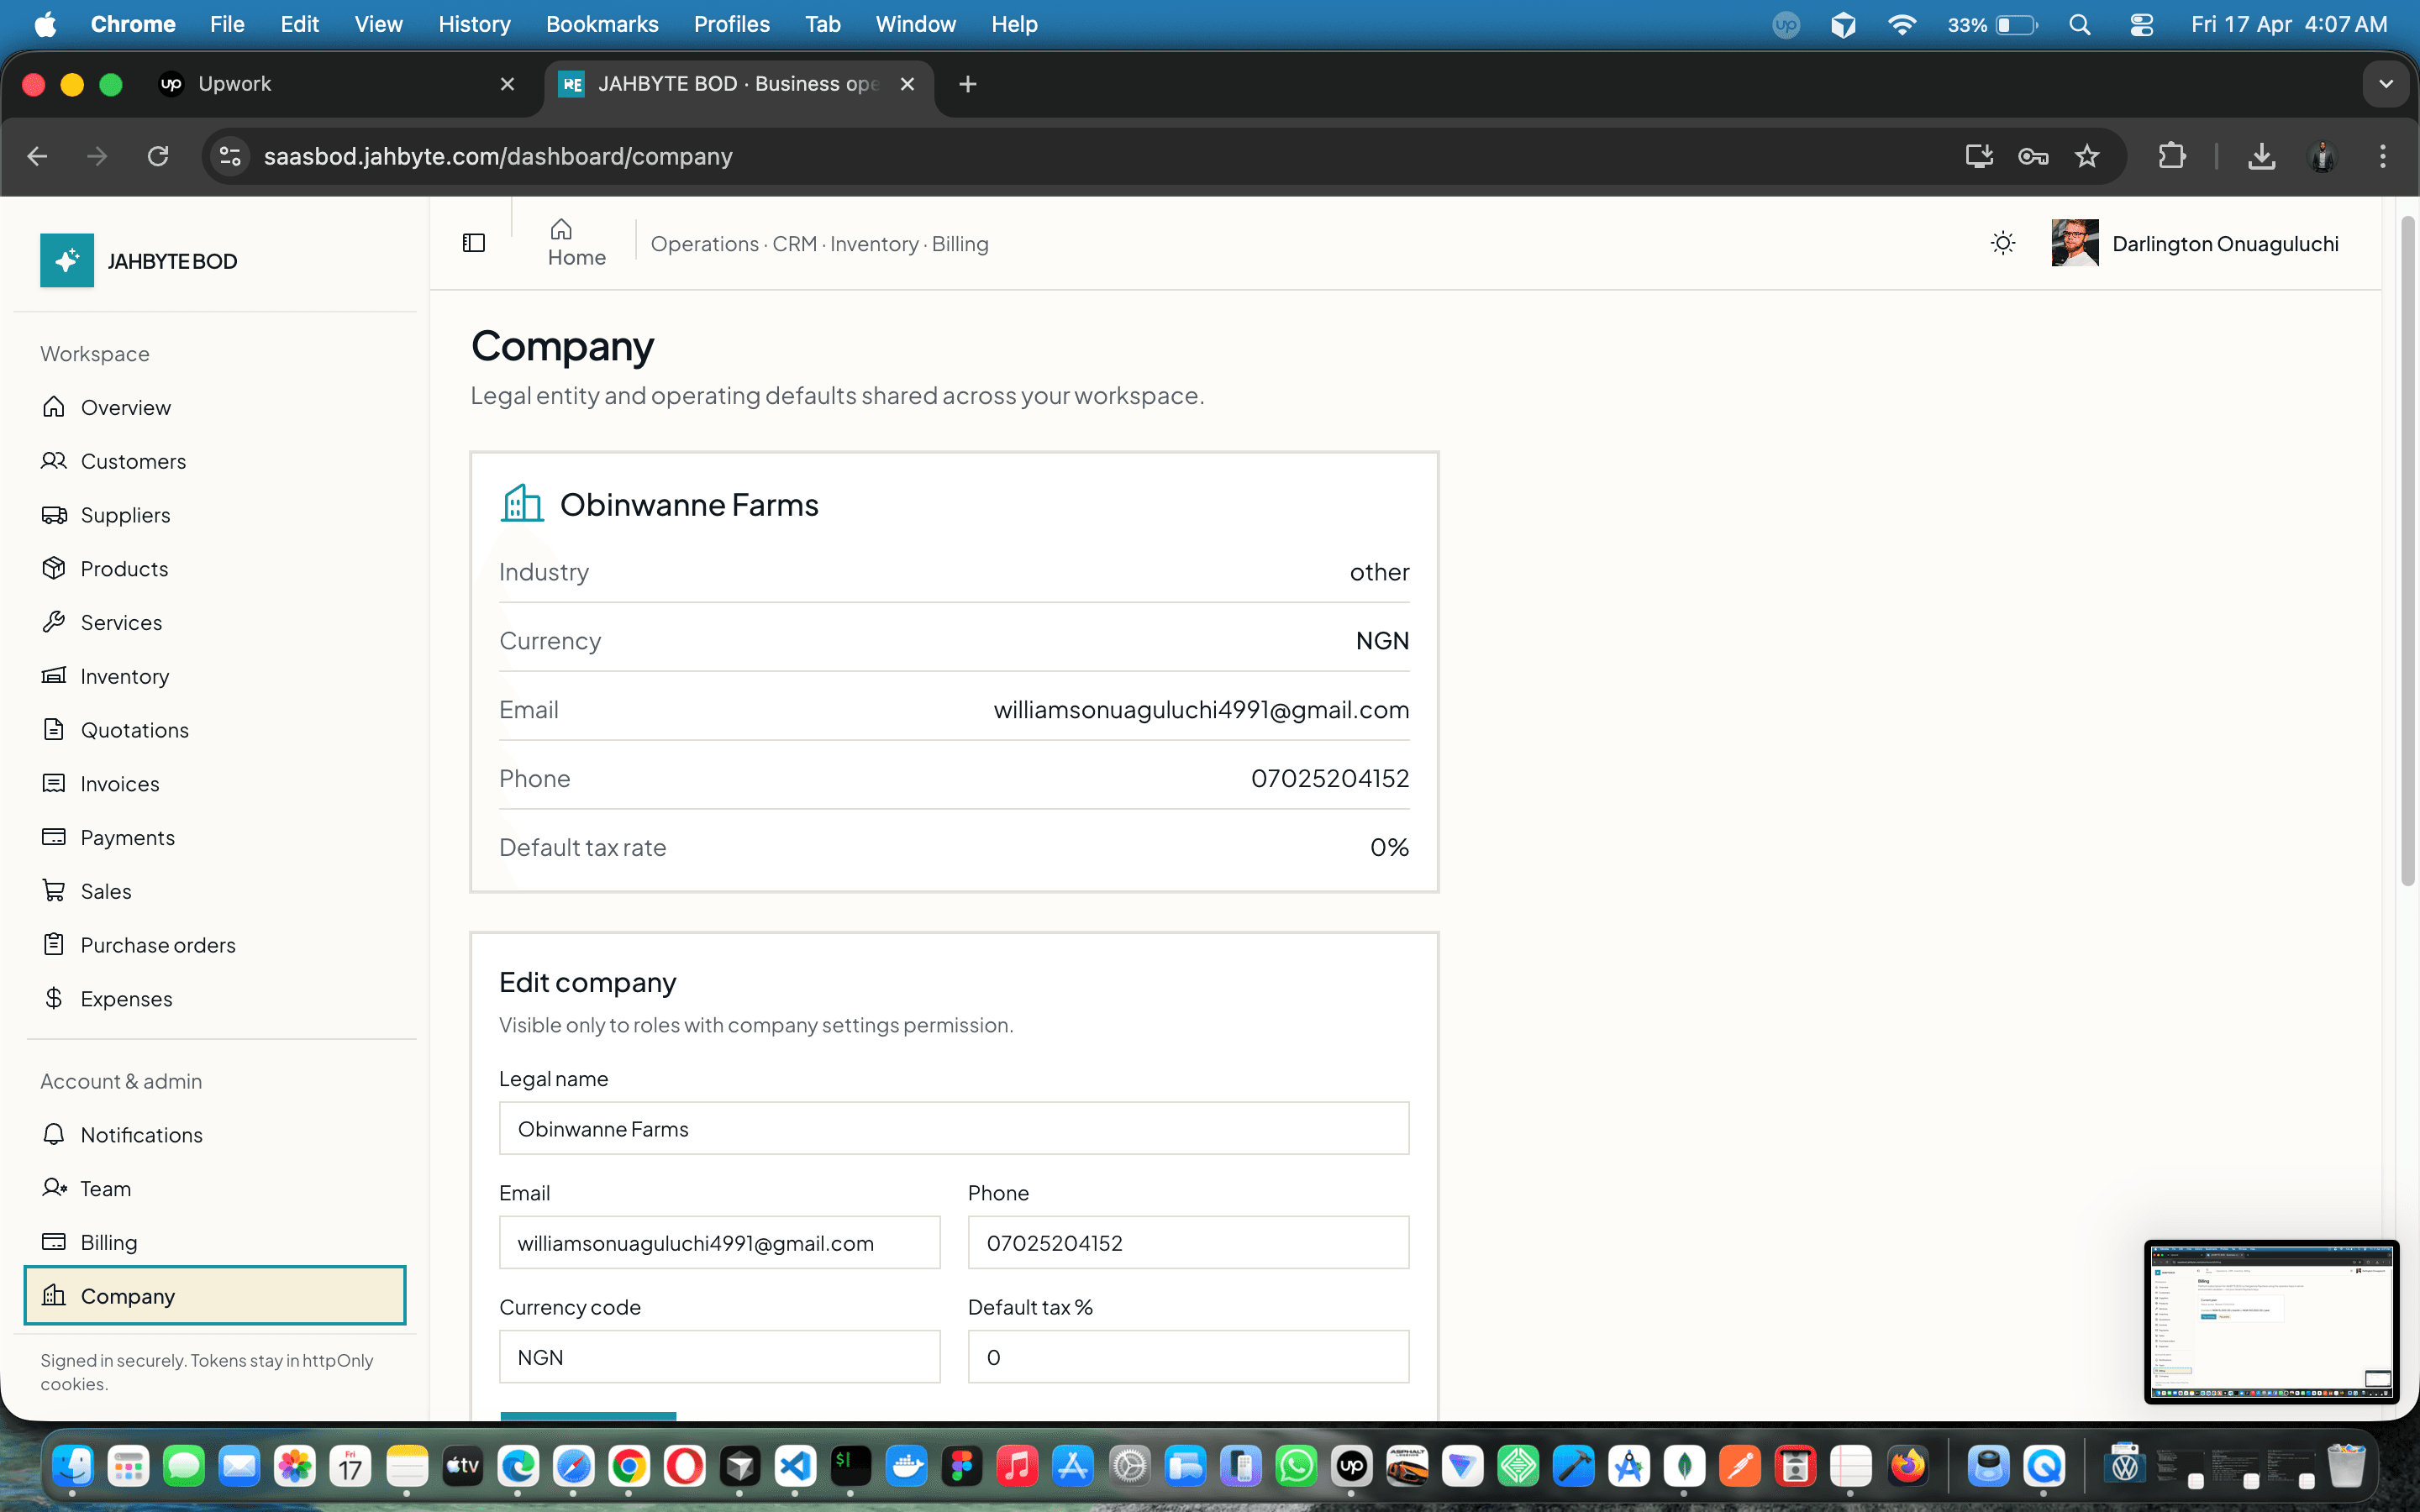Collapse the sidebar using the panel toggle
The height and width of the screenshot is (1512, 2420).
(473, 242)
